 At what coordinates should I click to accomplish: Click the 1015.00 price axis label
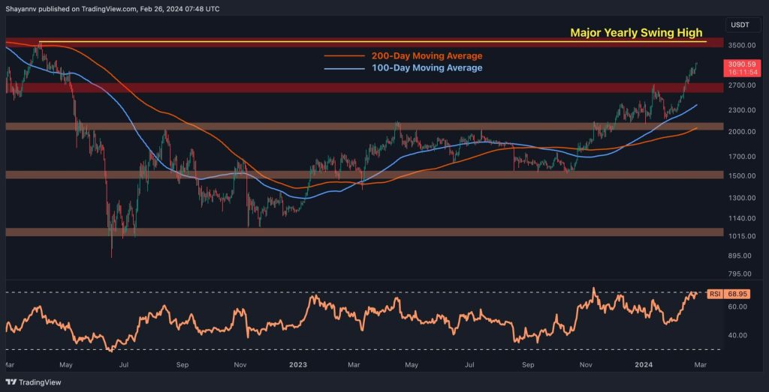click(x=739, y=236)
